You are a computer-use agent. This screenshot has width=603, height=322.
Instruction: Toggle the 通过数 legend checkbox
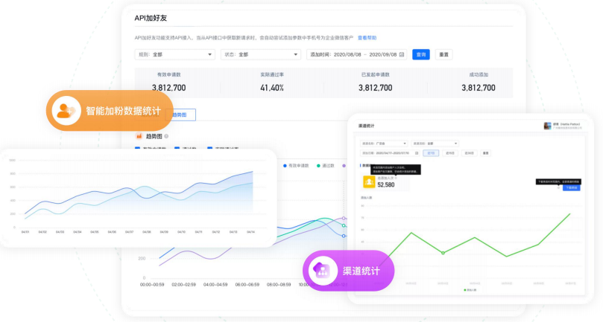176,149
